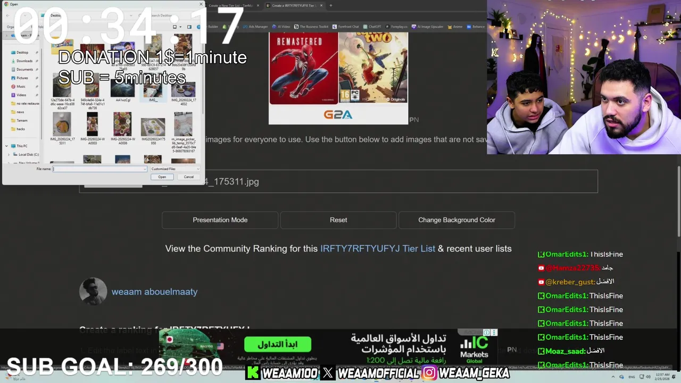Select the 'hacks' folder in sidebar

click(20, 129)
